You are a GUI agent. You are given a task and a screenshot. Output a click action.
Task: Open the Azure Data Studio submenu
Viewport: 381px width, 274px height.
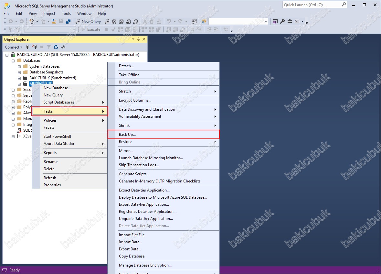click(70, 144)
